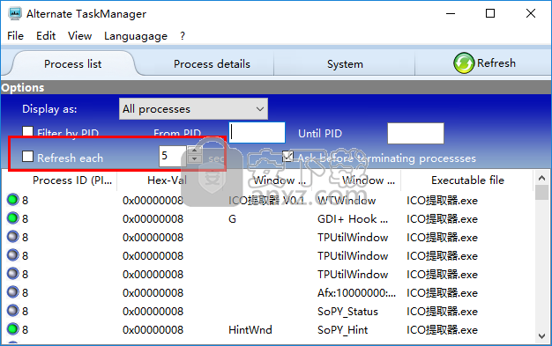Enable the Refresh each checkbox

(28, 156)
